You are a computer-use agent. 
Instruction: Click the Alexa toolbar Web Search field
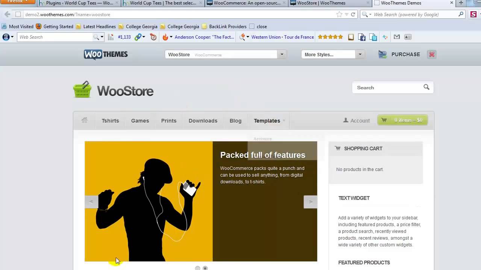coord(56,37)
